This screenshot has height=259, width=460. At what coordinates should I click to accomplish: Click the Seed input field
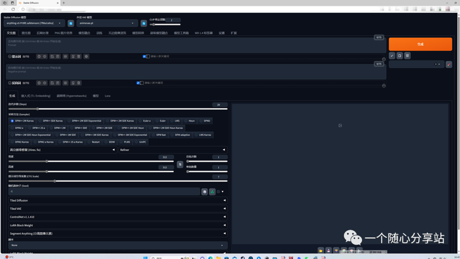tap(104, 192)
